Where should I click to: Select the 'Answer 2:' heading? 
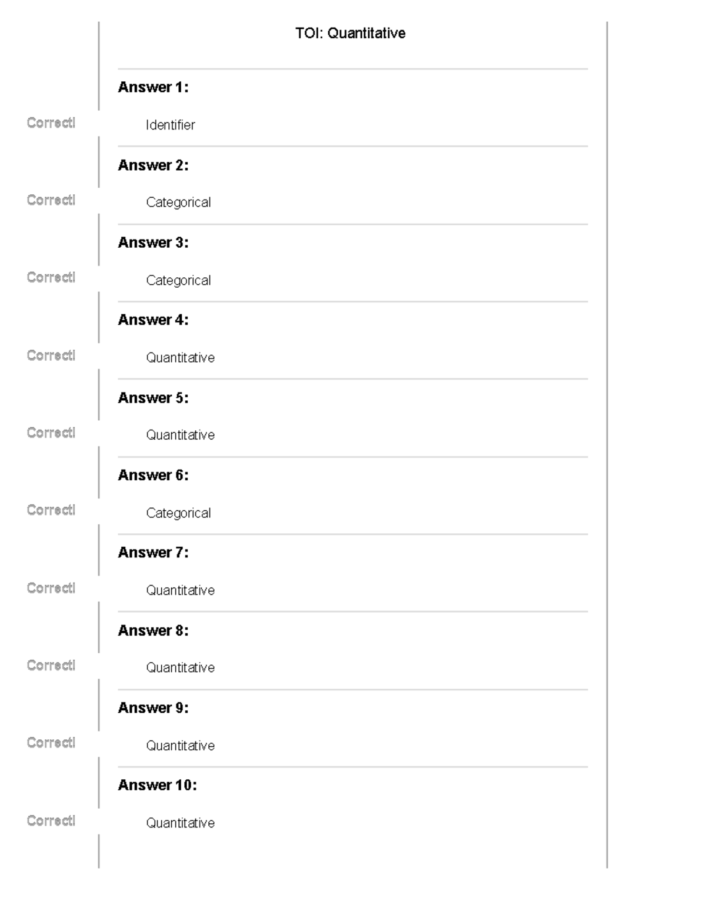[x=153, y=165]
